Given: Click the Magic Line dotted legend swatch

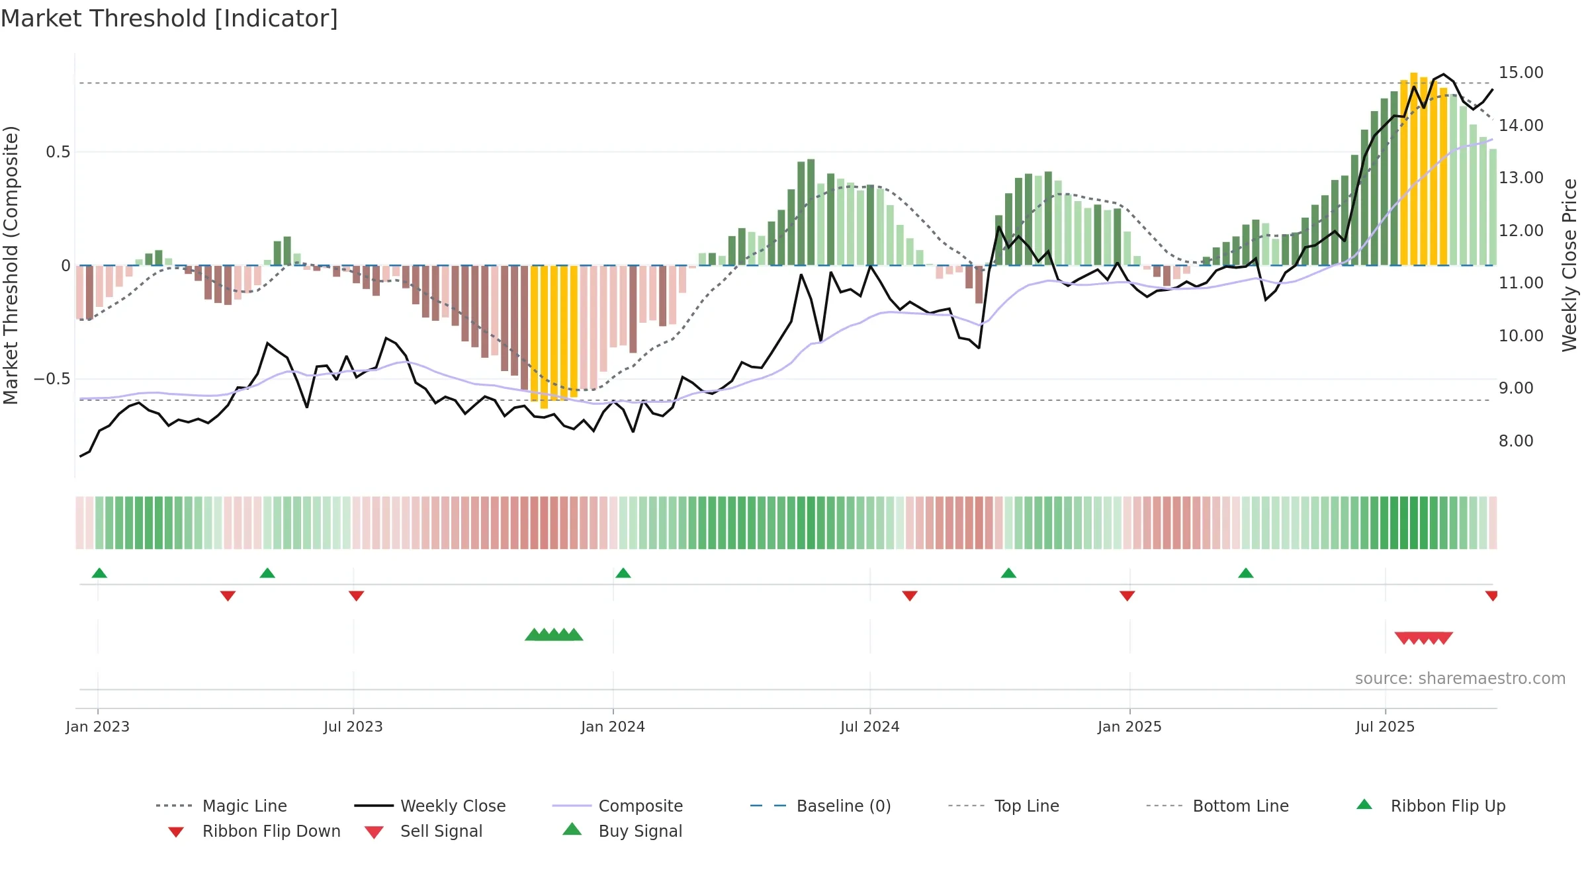Looking at the screenshot, I should coord(174,806).
